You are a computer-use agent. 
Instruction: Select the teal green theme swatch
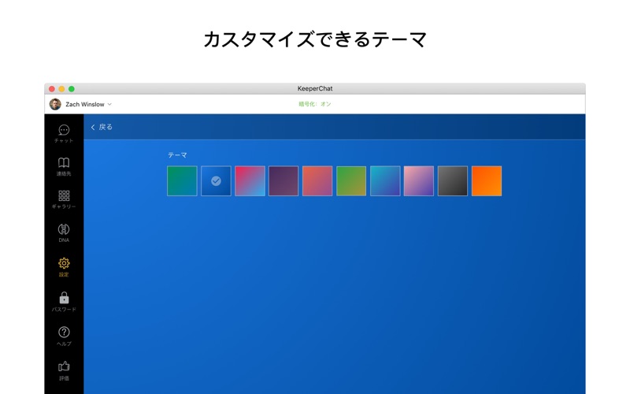tap(182, 181)
